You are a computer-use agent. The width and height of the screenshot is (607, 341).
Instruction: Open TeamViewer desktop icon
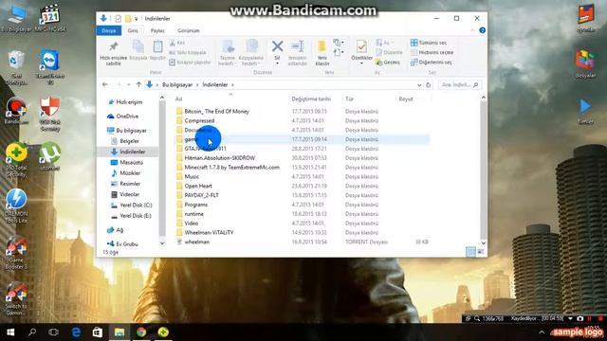pyautogui.click(x=50, y=65)
